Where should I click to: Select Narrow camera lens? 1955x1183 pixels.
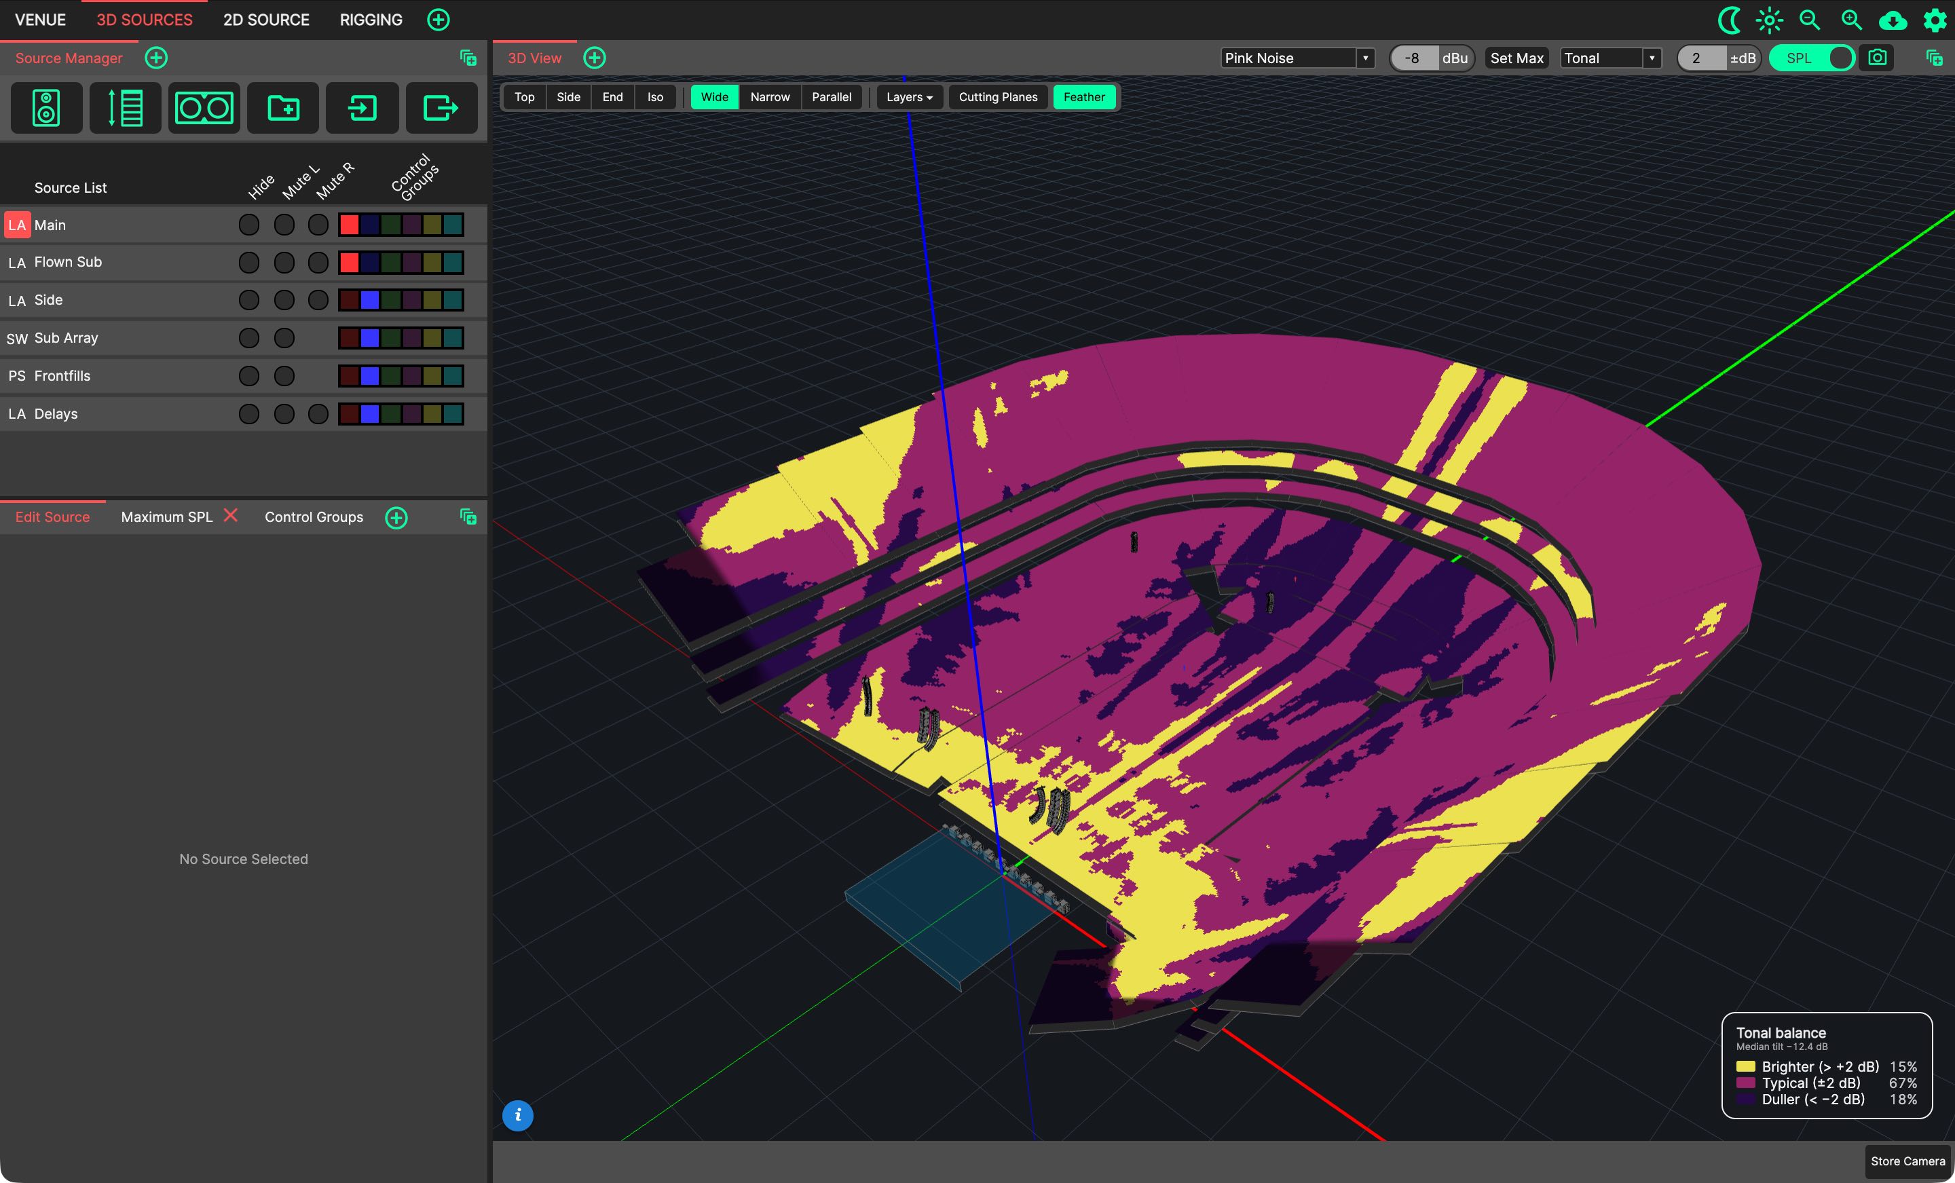pyautogui.click(x=770, y=97)
